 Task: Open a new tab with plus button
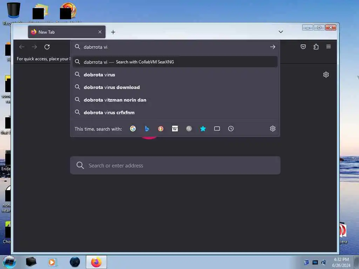[113, 32]
